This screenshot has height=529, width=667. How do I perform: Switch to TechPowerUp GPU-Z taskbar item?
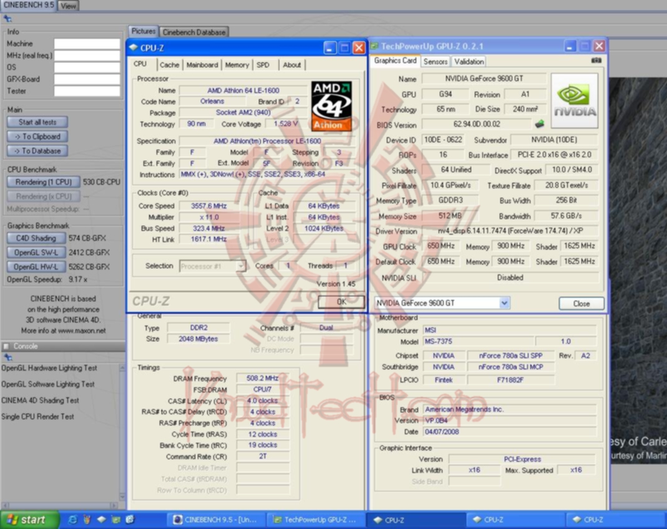315,520
